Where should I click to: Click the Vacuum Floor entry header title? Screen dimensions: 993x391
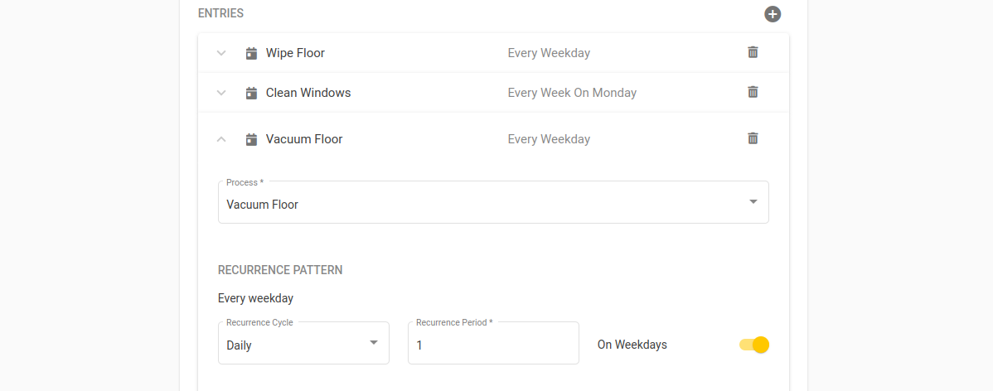[x=304, y=139]
